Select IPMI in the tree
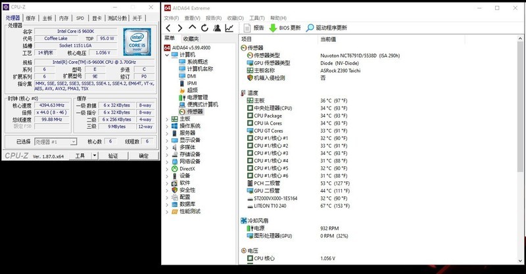 [188, 83]
